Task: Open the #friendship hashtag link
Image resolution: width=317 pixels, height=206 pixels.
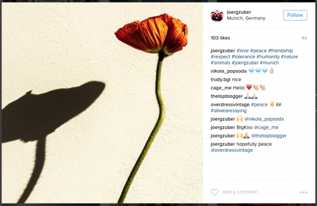Action: pyautogui.click(x=280, y=51)
